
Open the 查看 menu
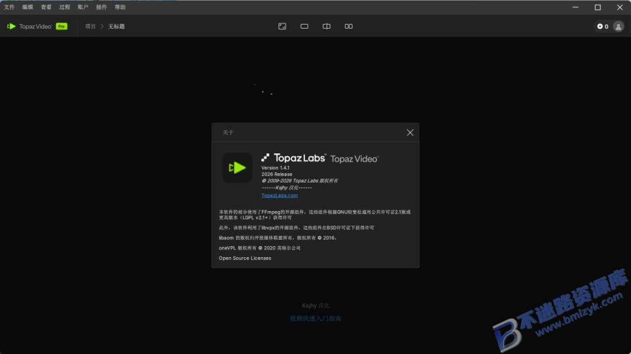46,7
